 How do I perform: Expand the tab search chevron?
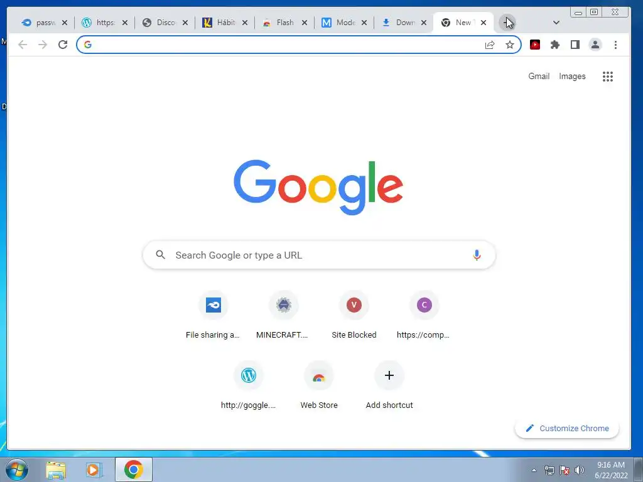pyautogui.click(x=556, y=23)
